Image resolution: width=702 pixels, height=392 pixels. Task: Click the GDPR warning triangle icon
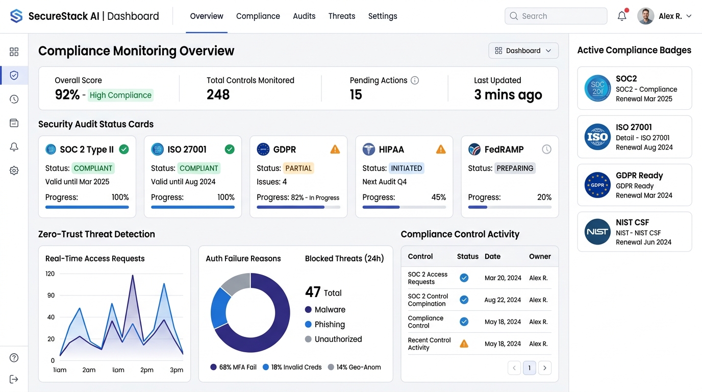coord(335,149)
